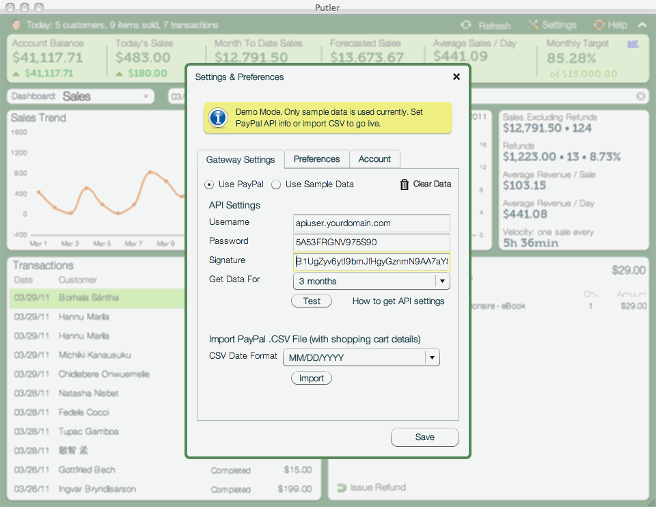656x507 pixels.
Task: Click the Refresh icon in top bar
Action: 465,25
